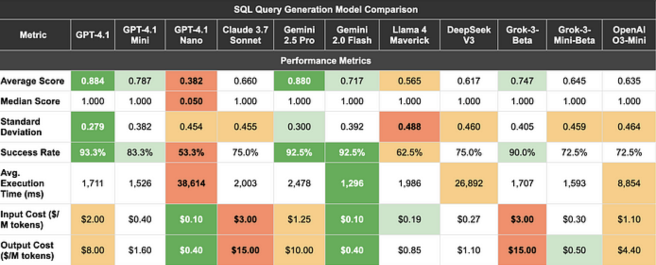Image resolution: width=656 pixels, height=265 pixels.
Task: Select the 0.635 average score cell
Action: tap(630, 81)
